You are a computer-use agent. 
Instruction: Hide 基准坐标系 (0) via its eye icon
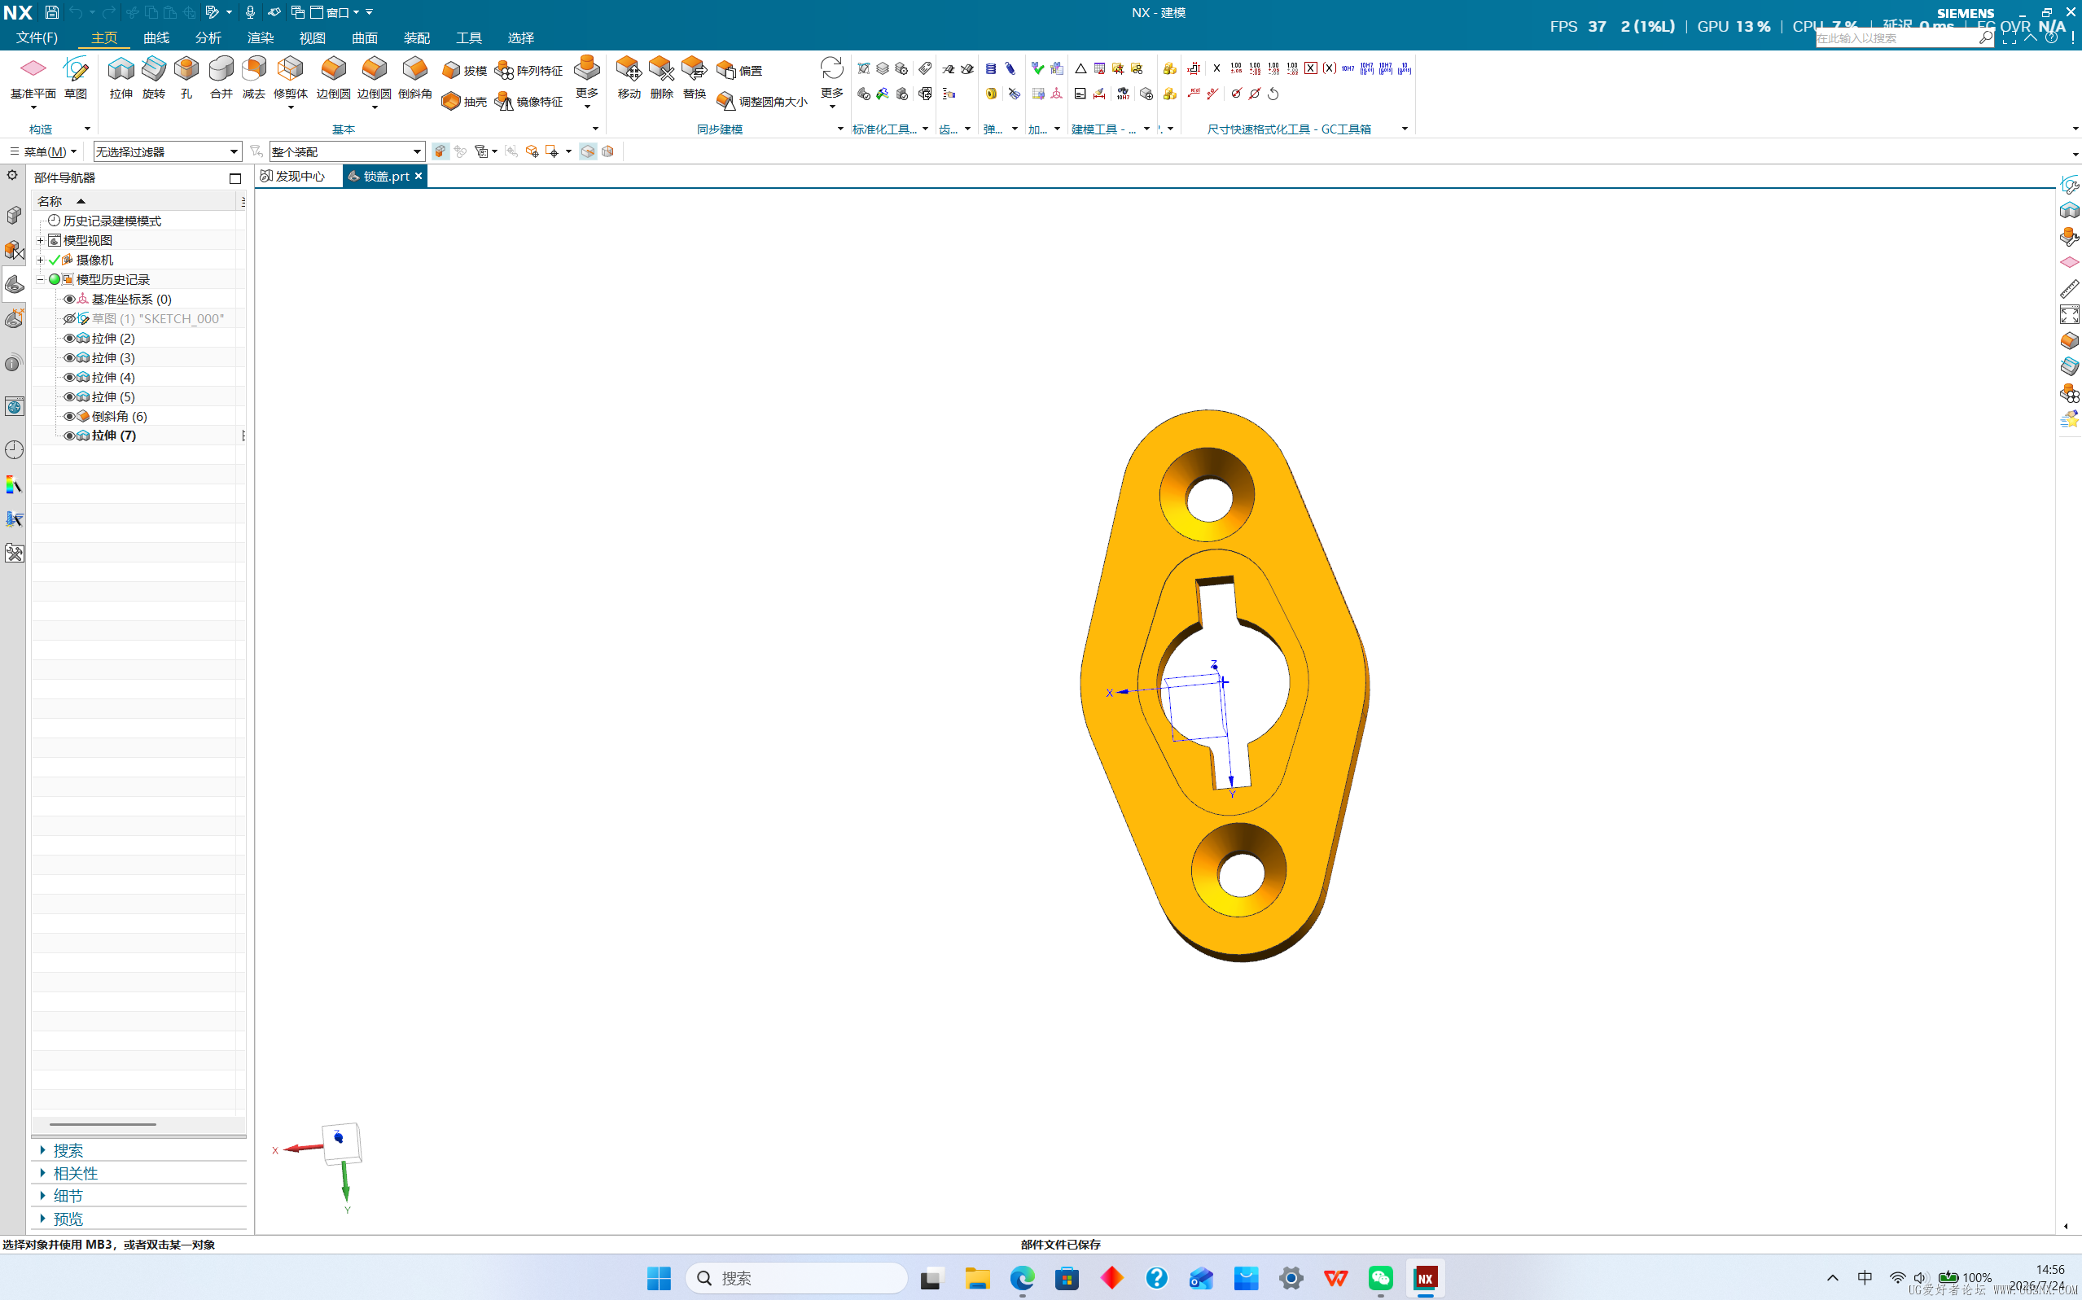(70, 300)
